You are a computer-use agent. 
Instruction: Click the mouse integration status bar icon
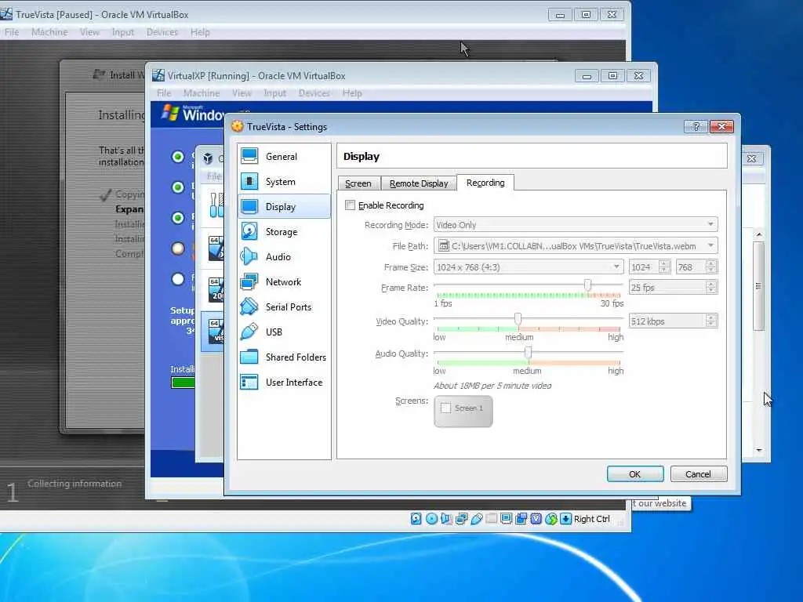551,519
